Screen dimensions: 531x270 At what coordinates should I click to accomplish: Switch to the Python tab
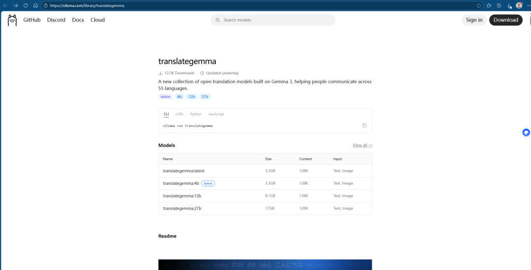coord(196,114)
